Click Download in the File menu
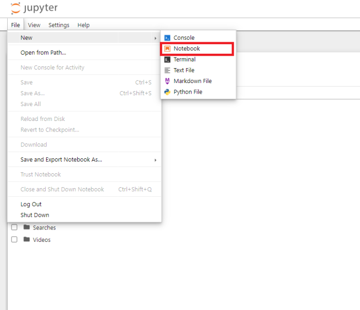The height and width of the screenshot is (310, 360). 84,144
